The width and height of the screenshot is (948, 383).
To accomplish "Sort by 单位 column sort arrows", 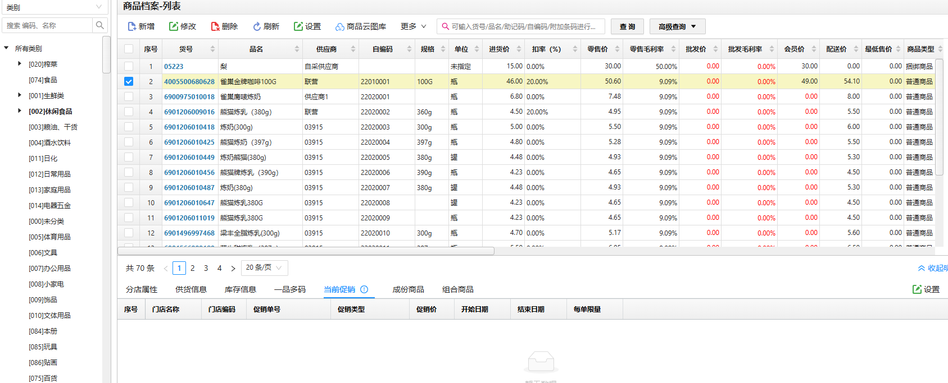I will (477, 49).
